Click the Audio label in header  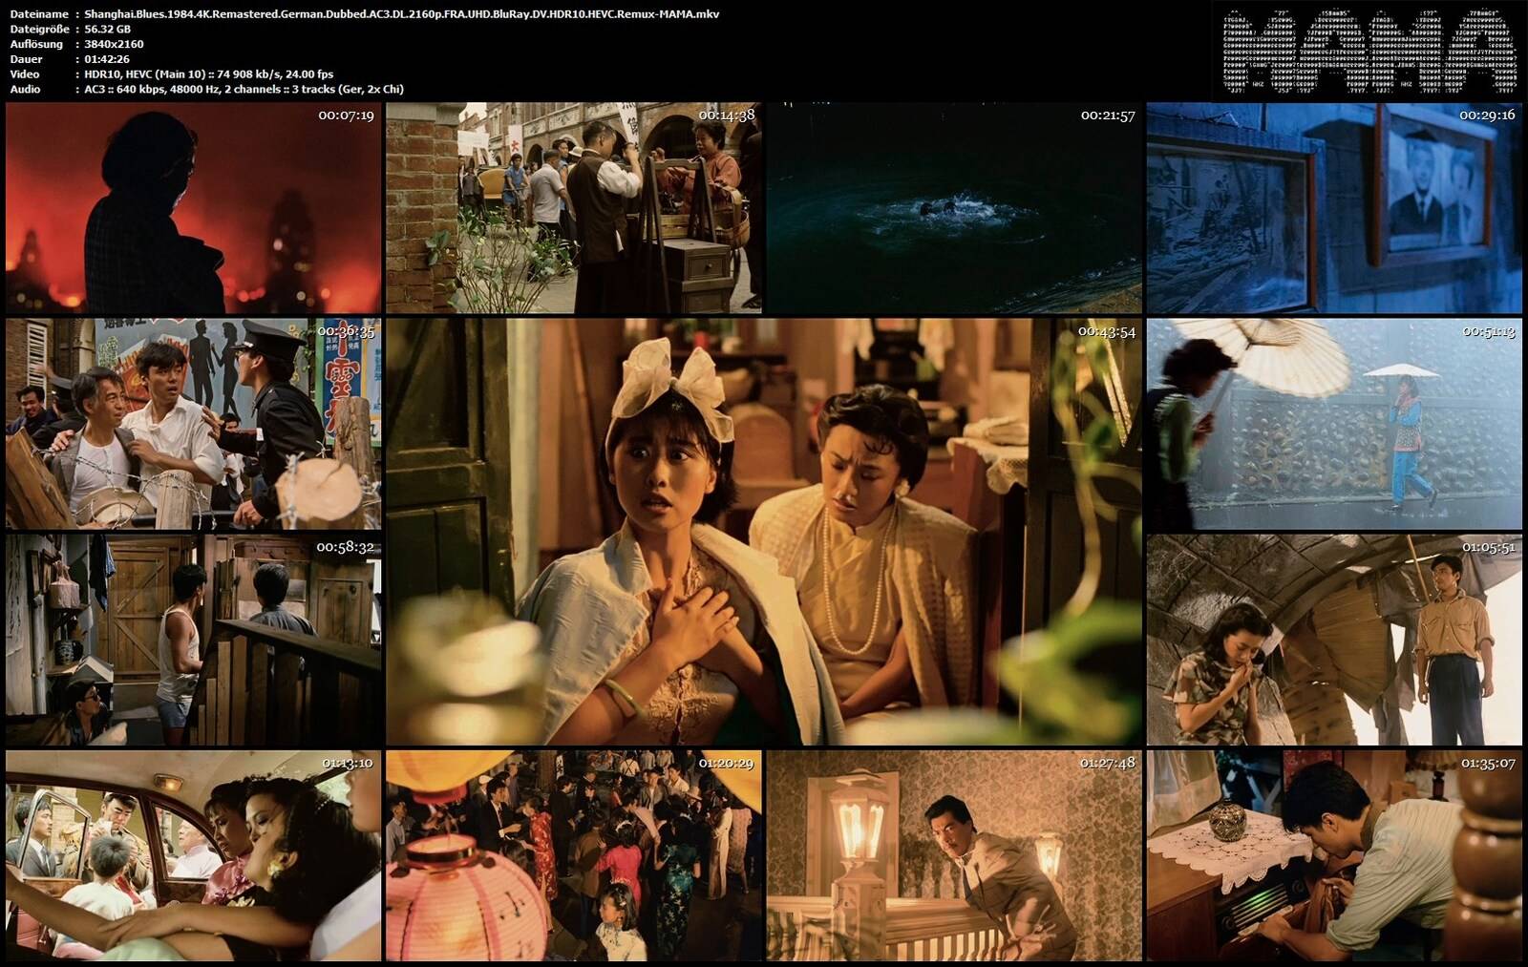(x=25, y=90)
